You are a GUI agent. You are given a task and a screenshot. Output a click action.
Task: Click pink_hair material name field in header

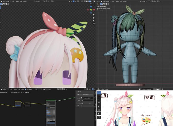point(52,89)
